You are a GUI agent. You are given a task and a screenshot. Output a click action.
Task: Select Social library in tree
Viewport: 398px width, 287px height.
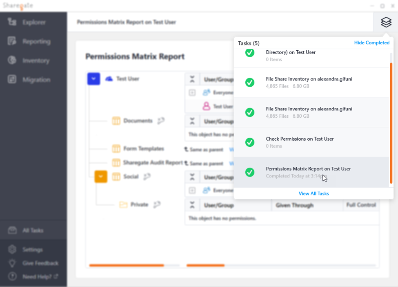coord(131,177)
